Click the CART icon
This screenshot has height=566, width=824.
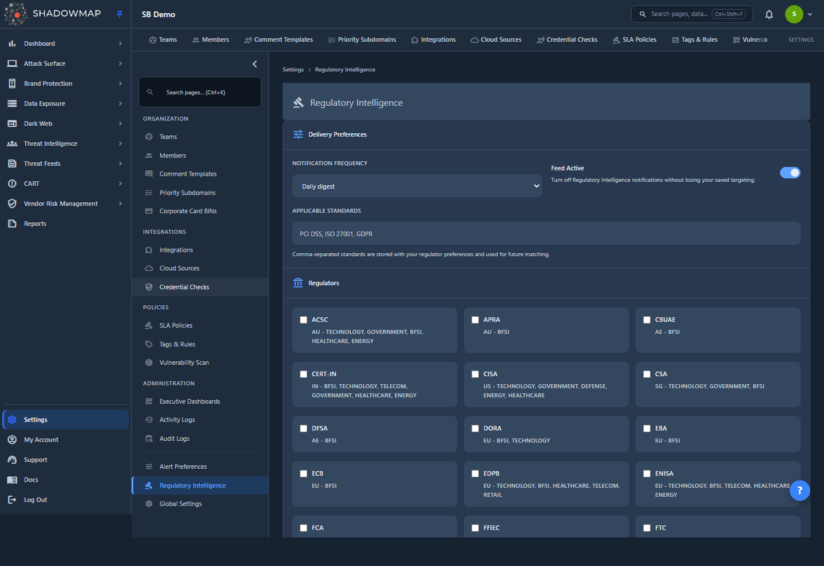click(x=12, y=184)
